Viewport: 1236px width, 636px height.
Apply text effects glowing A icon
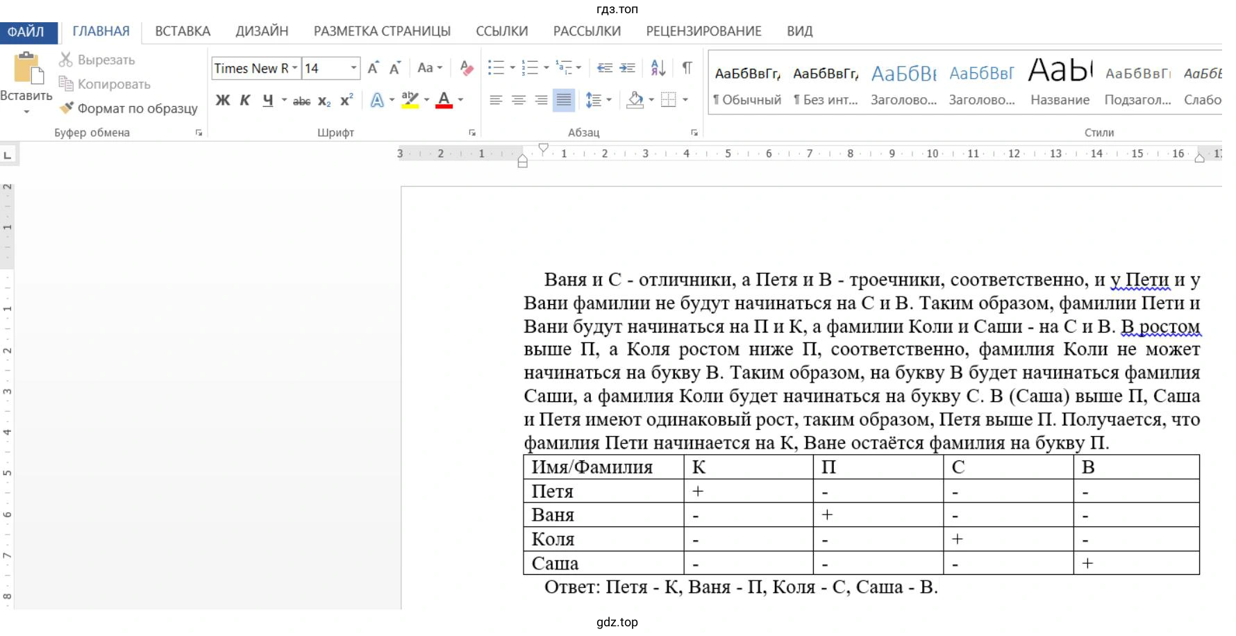click(x=377, y=100)
